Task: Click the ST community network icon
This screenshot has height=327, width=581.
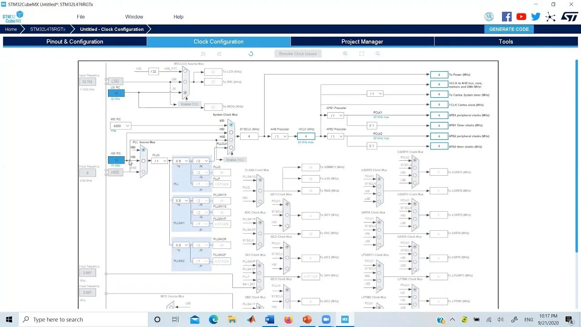Action: [x=551, y=17]
